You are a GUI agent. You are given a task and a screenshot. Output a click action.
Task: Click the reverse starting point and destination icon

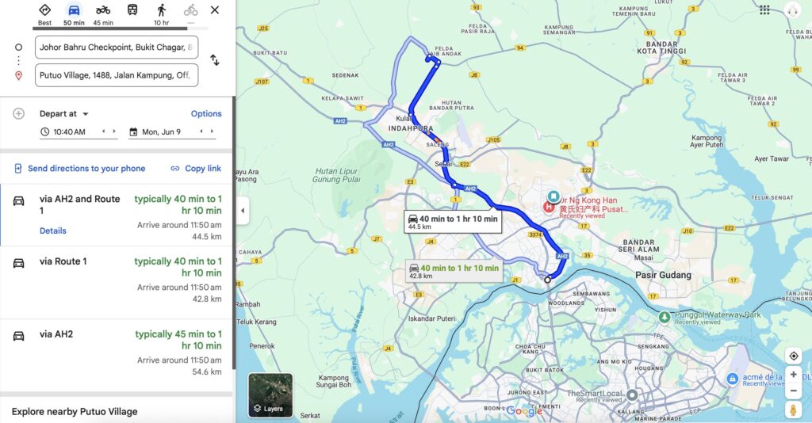[x=214, y=60]
